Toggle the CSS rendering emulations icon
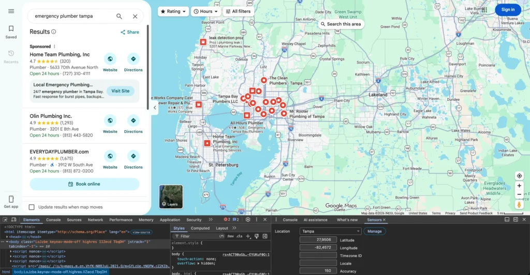Viewport: 530px width, 275px height. pyautogui.click(x=257, y=236)
